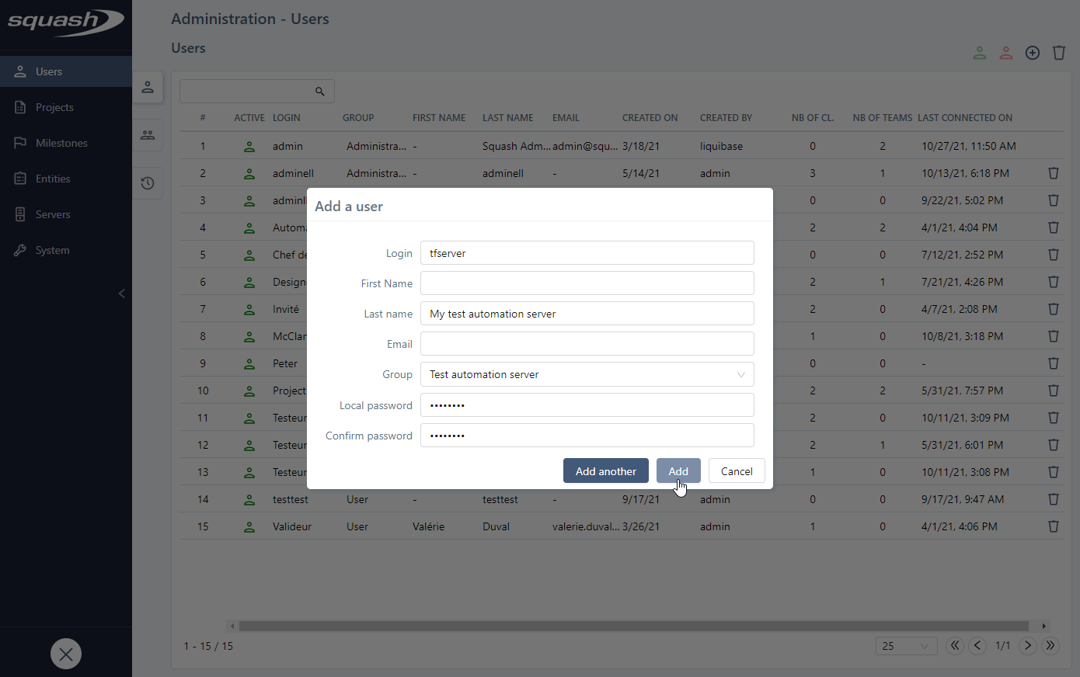Click the Add another button
The image size is (1080, 677).
click(x=605, y=471)
